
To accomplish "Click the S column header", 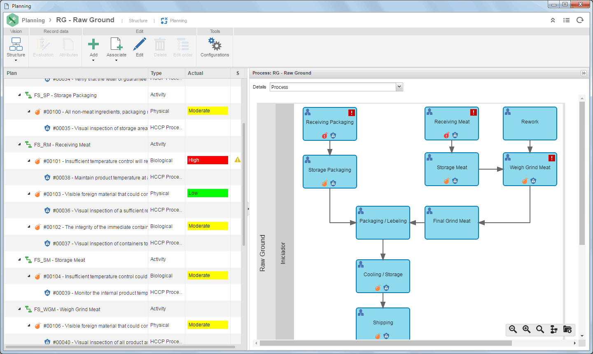I will click(x=238, y=73).
